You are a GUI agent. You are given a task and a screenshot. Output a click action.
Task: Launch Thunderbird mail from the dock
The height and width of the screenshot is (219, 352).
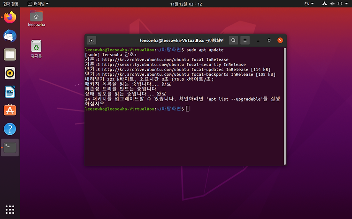(x=10, y=36)
